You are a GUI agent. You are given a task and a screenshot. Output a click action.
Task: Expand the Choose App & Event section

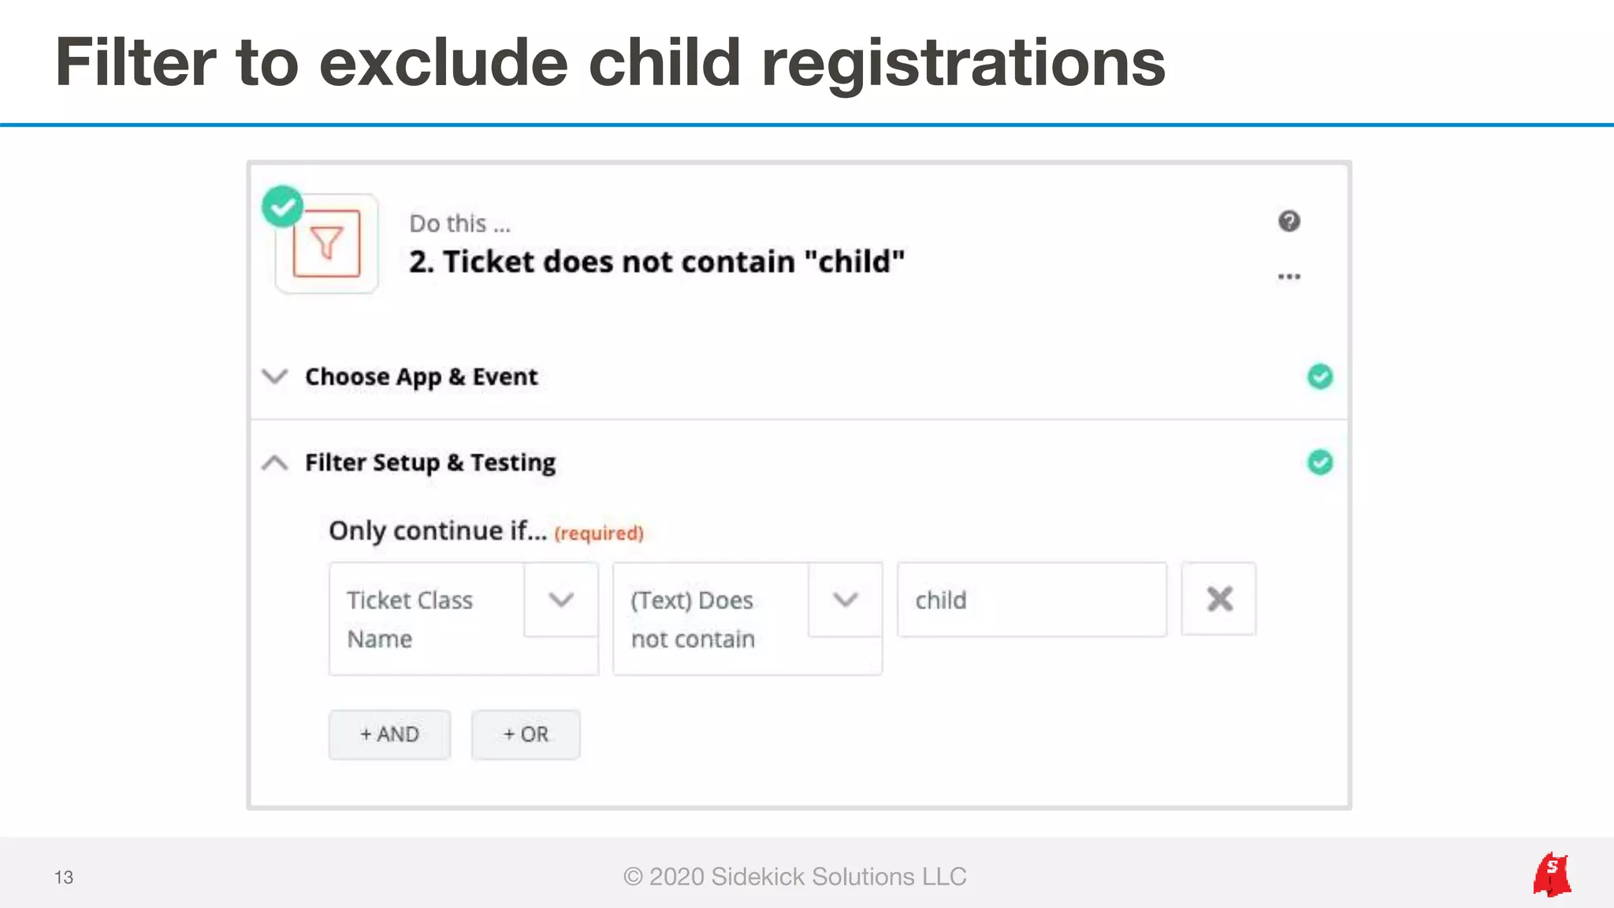click(274, 377)
